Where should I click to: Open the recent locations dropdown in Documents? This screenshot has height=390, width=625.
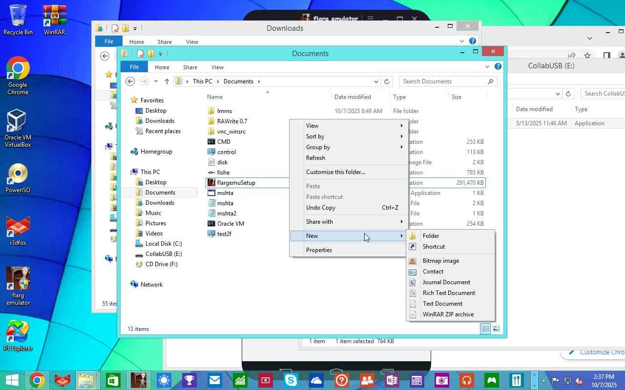pyautogui.click(x=156, y=81)
